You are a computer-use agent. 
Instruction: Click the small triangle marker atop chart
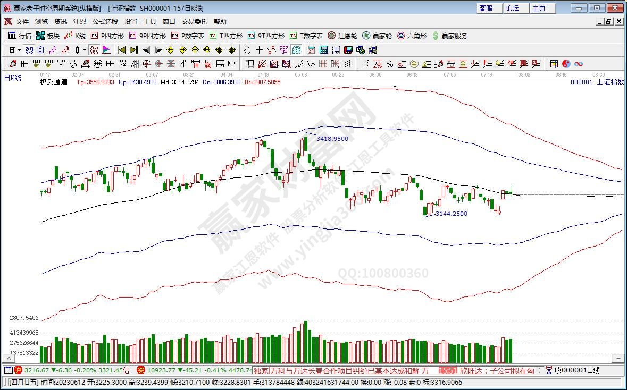[395, 86]
